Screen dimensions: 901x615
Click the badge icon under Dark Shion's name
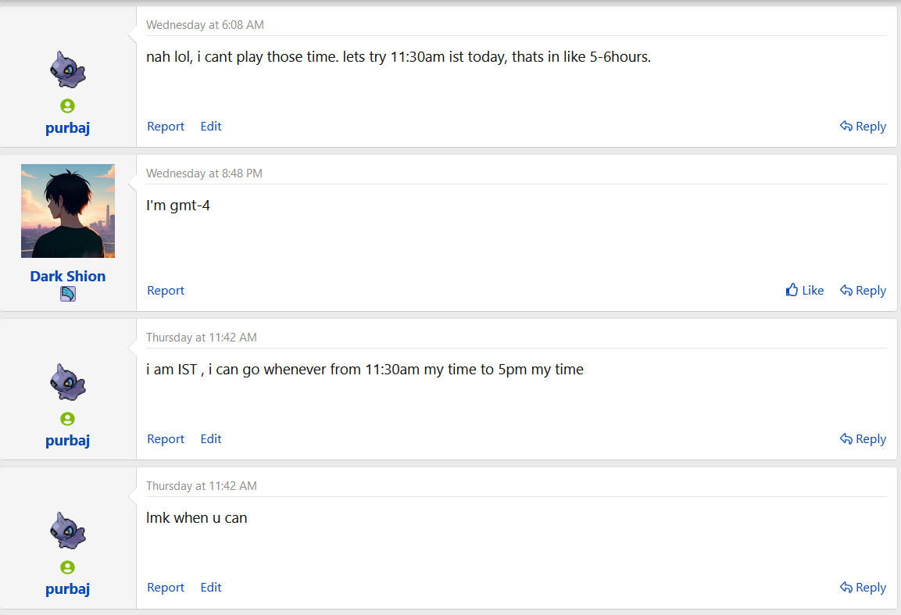[x=68, y=295]
